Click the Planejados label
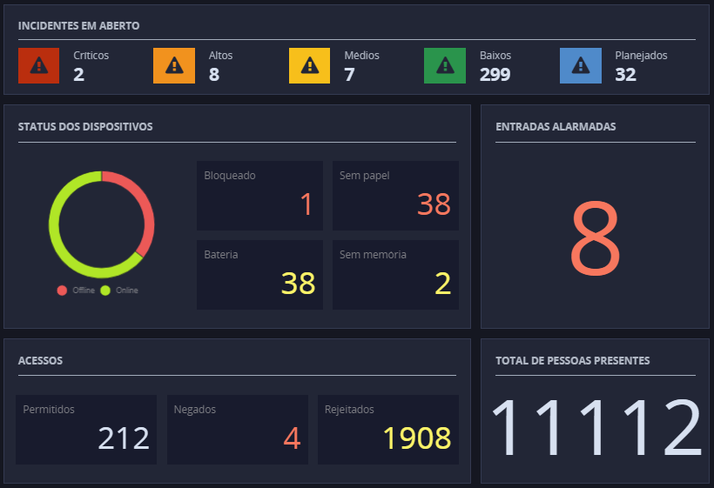The width and height of the screenshot is (714, 488). coord(641,56)
